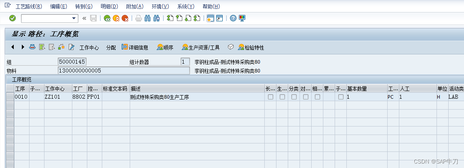This screenshot has width=464, height=168.
Task: Tick the 子... checkbox next to 基本数量
Action: [x=341, y=97]
